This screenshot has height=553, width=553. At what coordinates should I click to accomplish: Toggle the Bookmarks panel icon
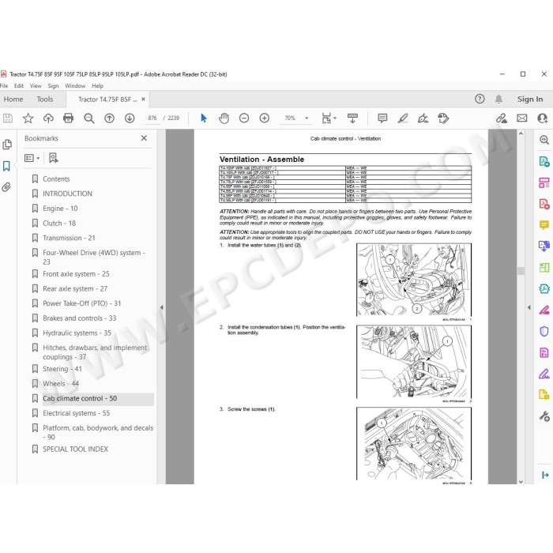pyautogui.click(x=6, y=166)
